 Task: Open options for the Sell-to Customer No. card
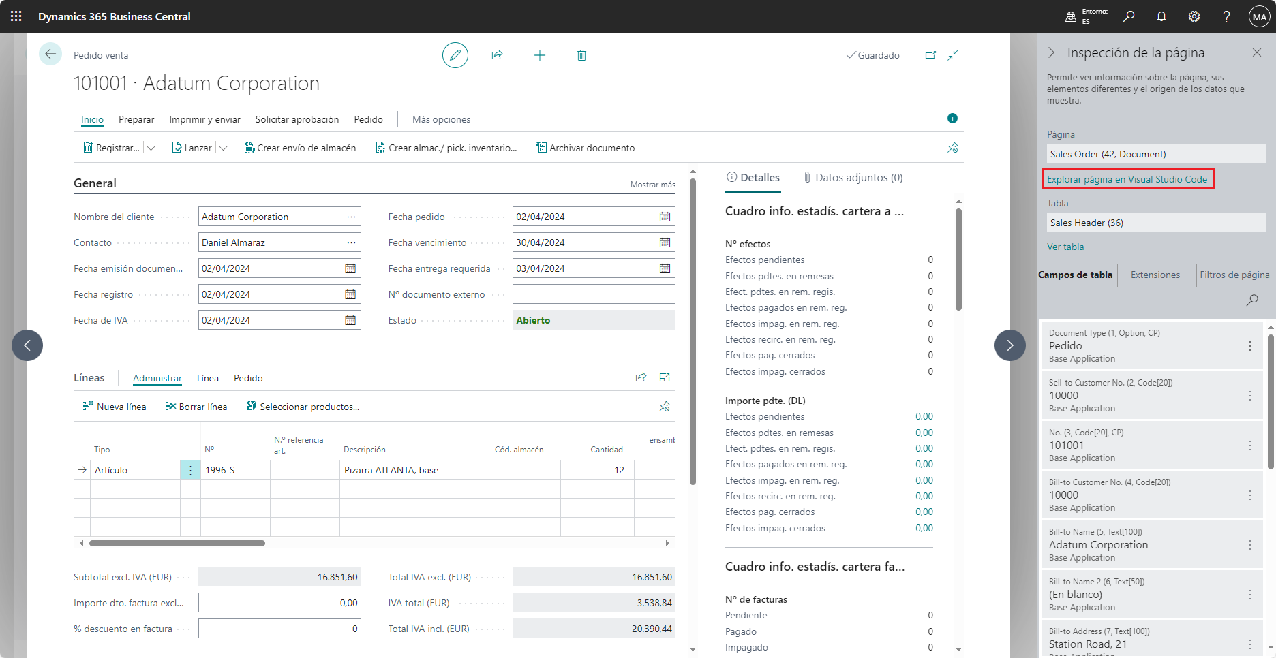[1250, 396]
